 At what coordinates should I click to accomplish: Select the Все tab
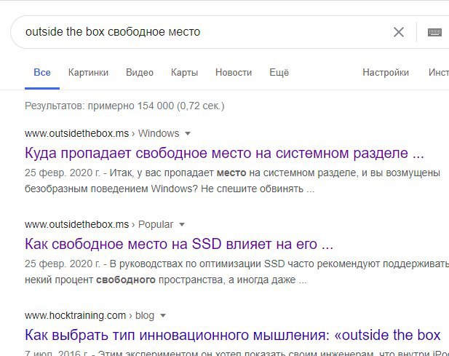pos(42,73)
